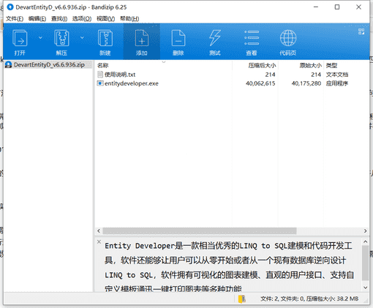
Task: Add files using the 添加 toolbar icon
Action: tap(142, 42)
